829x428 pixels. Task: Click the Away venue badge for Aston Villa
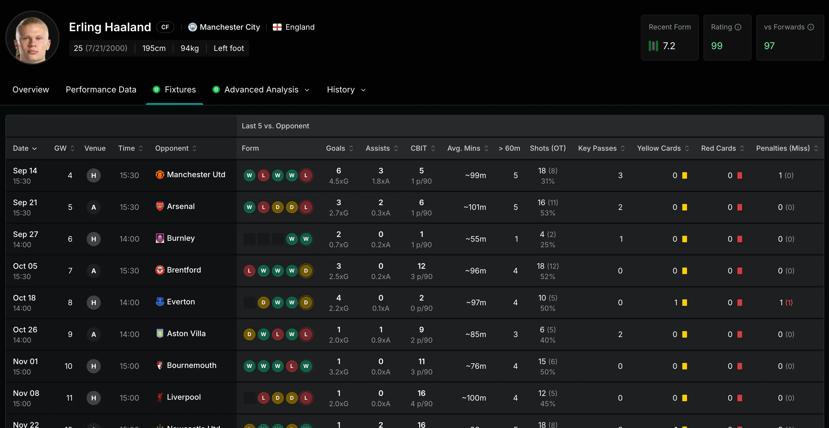coord(94,334)
